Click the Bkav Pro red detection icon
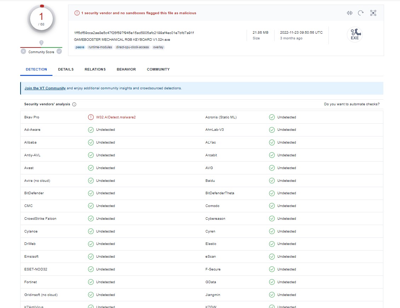Viewport: 400px width, 308px height. coord(91,117)
